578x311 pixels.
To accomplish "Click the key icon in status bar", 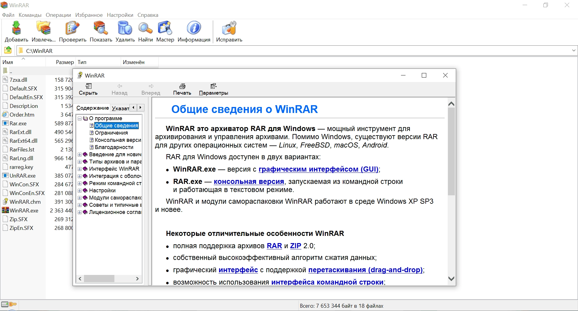I will tap(13, 304).
